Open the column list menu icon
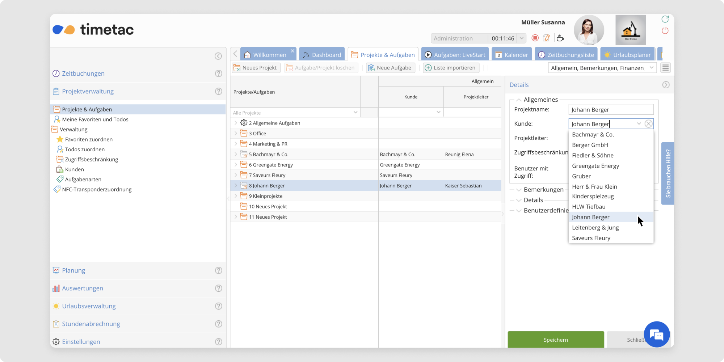The width and height of the screenshot is (724, 362). coord(665,68)
